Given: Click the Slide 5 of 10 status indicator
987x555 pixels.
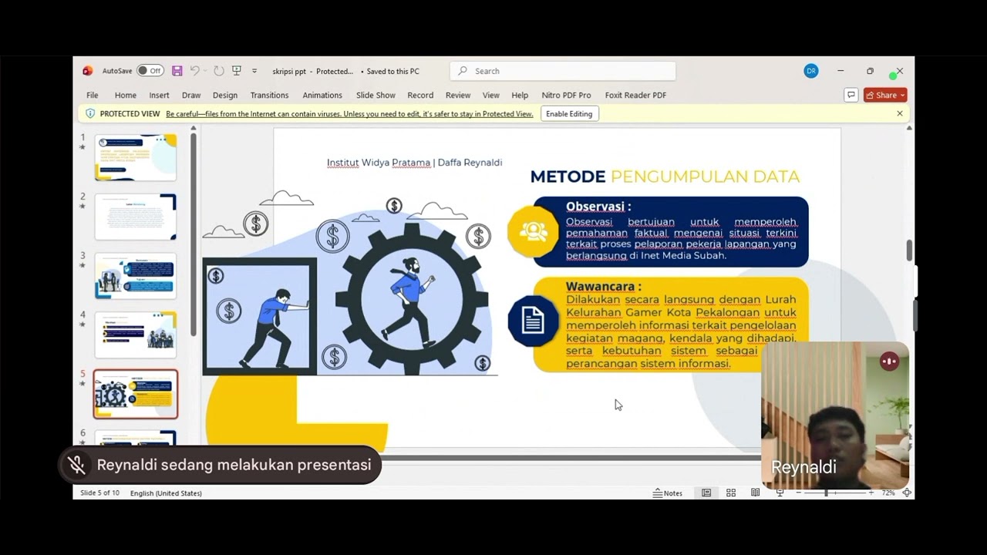Looking at the screenshot, I should click(99, 493).
